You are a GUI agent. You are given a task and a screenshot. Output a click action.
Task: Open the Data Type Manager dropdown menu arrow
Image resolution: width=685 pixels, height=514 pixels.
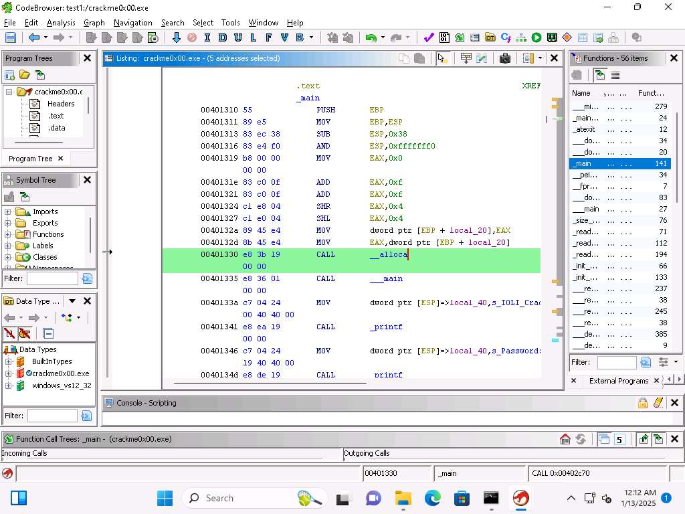pyautogui.click(x=72, y=301)
